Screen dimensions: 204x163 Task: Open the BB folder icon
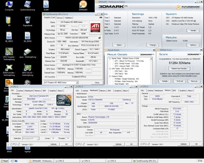tap(9, 21)
